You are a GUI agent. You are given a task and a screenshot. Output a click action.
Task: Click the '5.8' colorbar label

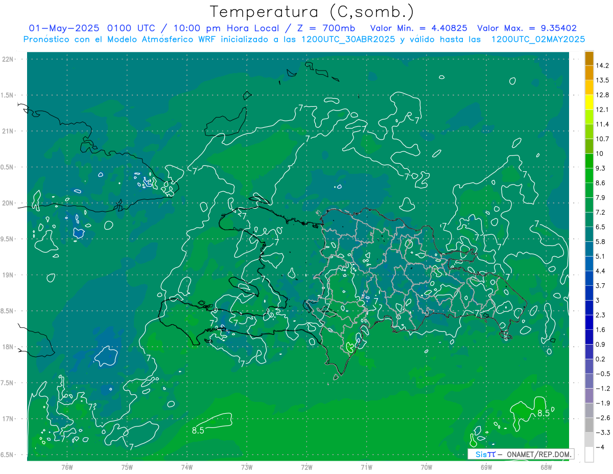(601, 242)
